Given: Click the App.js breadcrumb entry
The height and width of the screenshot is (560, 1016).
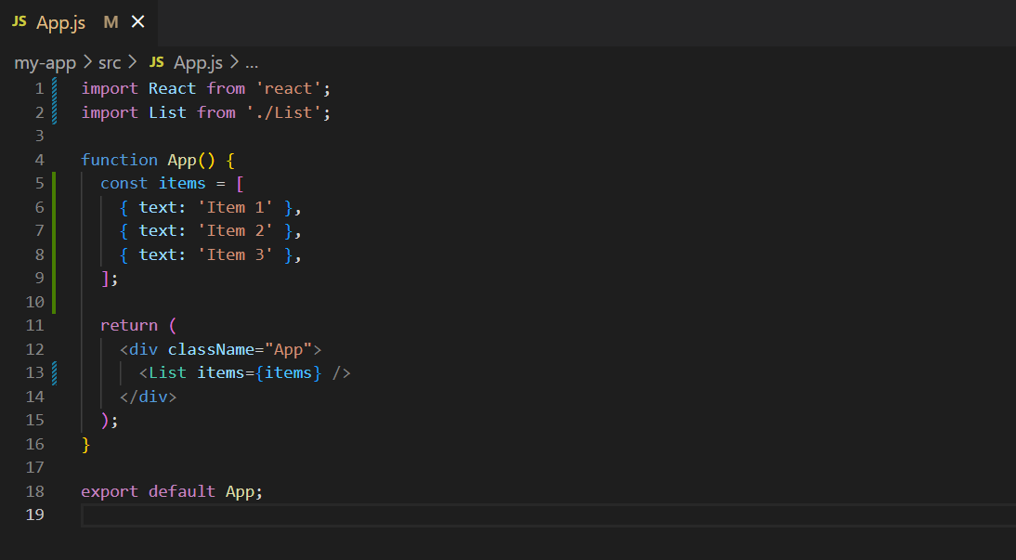Looking at the screenshot, I should click(197, 62).
